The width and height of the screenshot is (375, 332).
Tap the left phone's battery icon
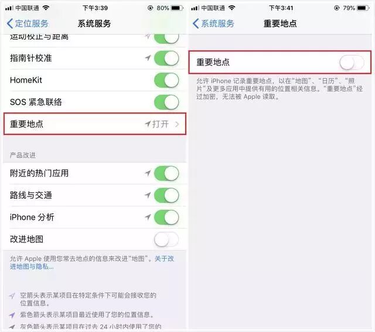(177, 8)
